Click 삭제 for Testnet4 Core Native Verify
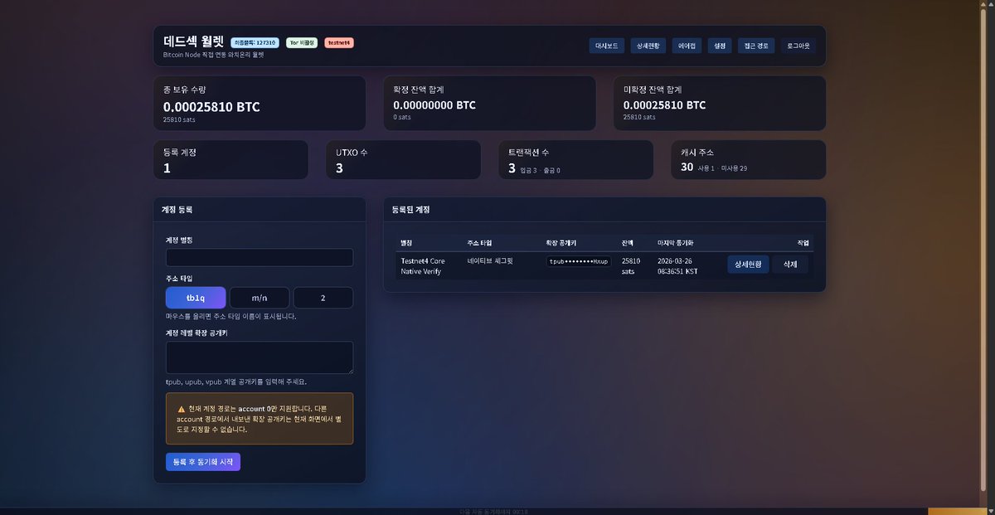Image resolution: width=995 pixels, height=515 pixels. click(x=790, y=265)
